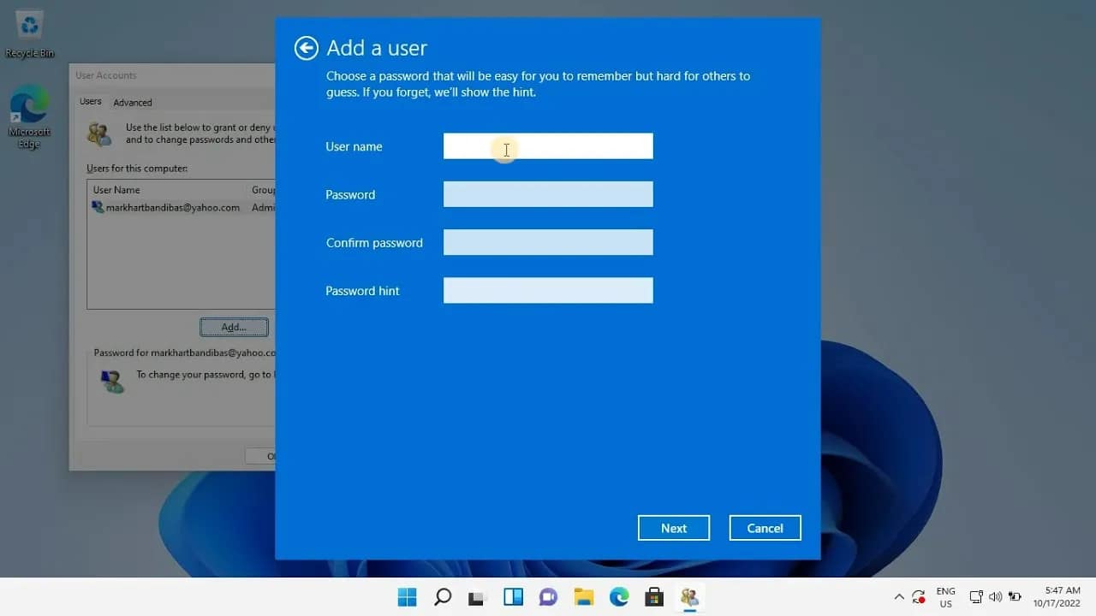Open Windows Search from the taskbar
The width and height of the screenshot is (1096, 616).
[442, 596]
